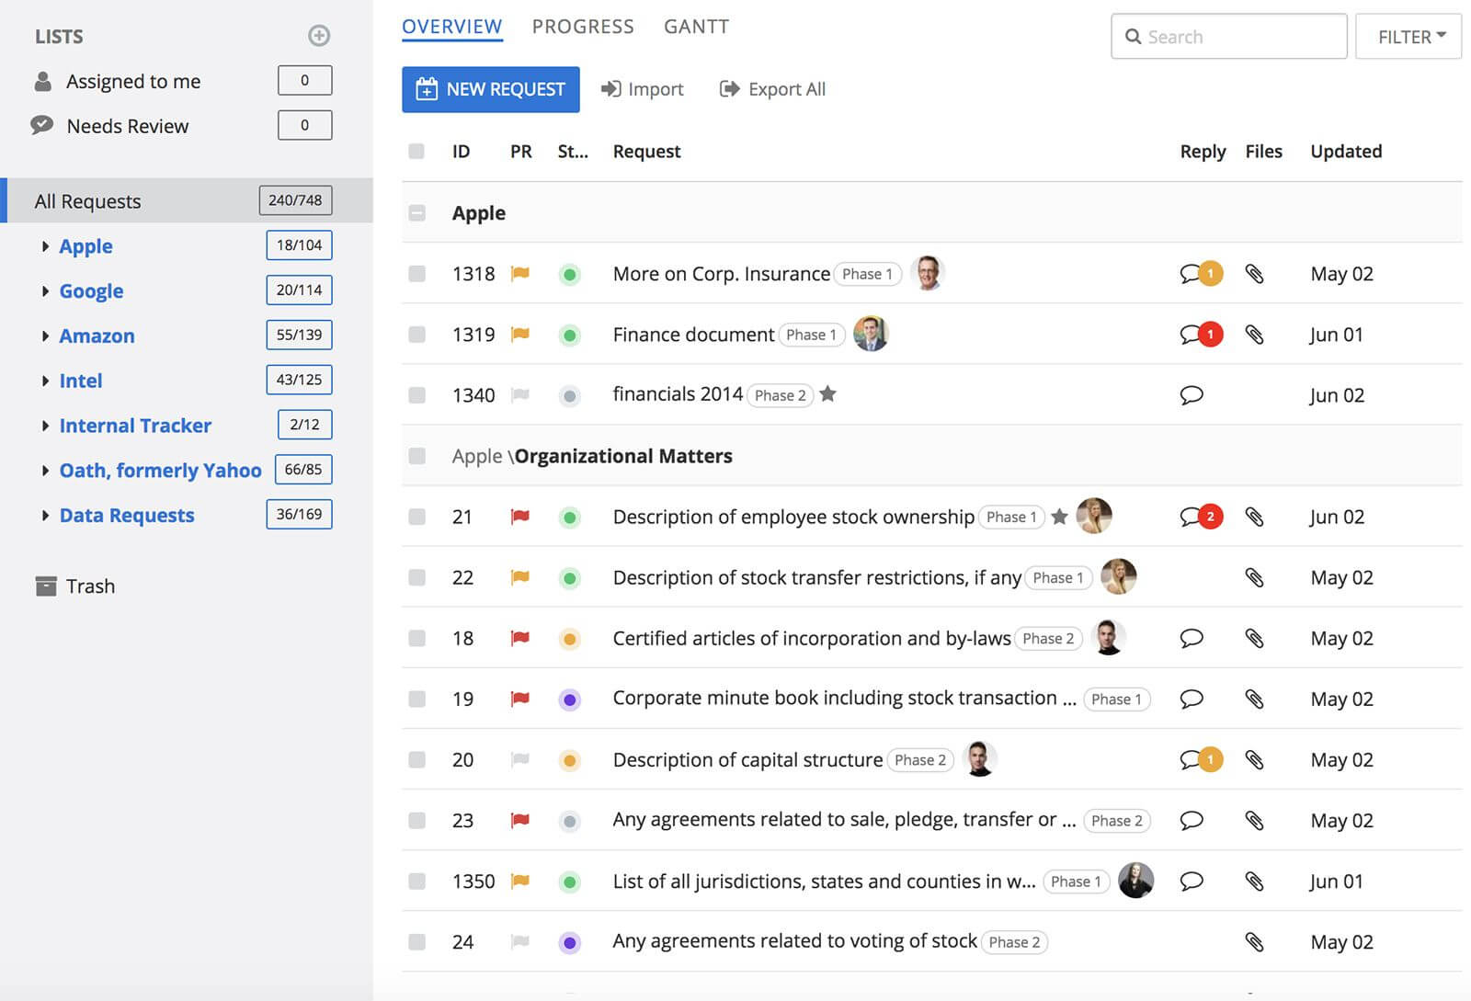Open the Google list link
This screenshot has width=1471, height=1001.
(x=91, y=291)
